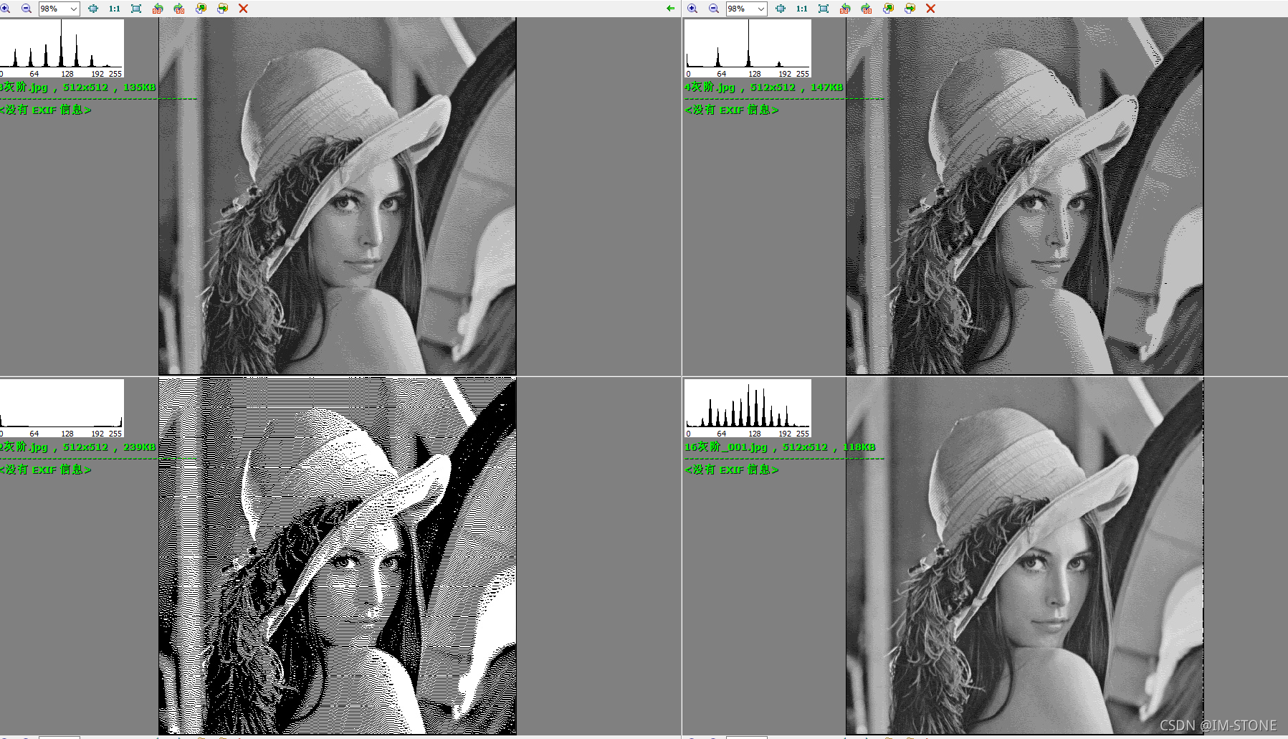Zoom in using left pane magnifier plus
Screen dimensions: 1288x739
coord(5,9)
